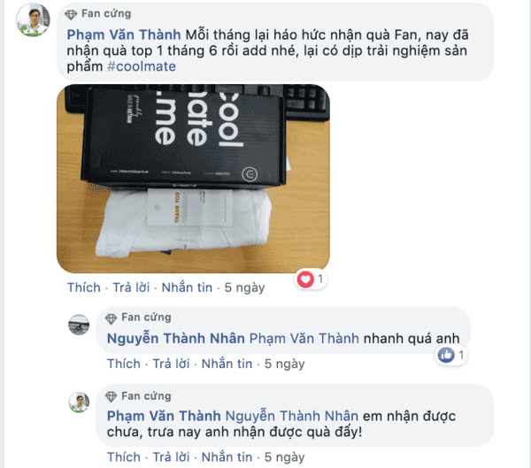Viewport: 531px width, 468px height.
Task: Click the diamond badge on the last reply
Action: [x=111, y=396]
